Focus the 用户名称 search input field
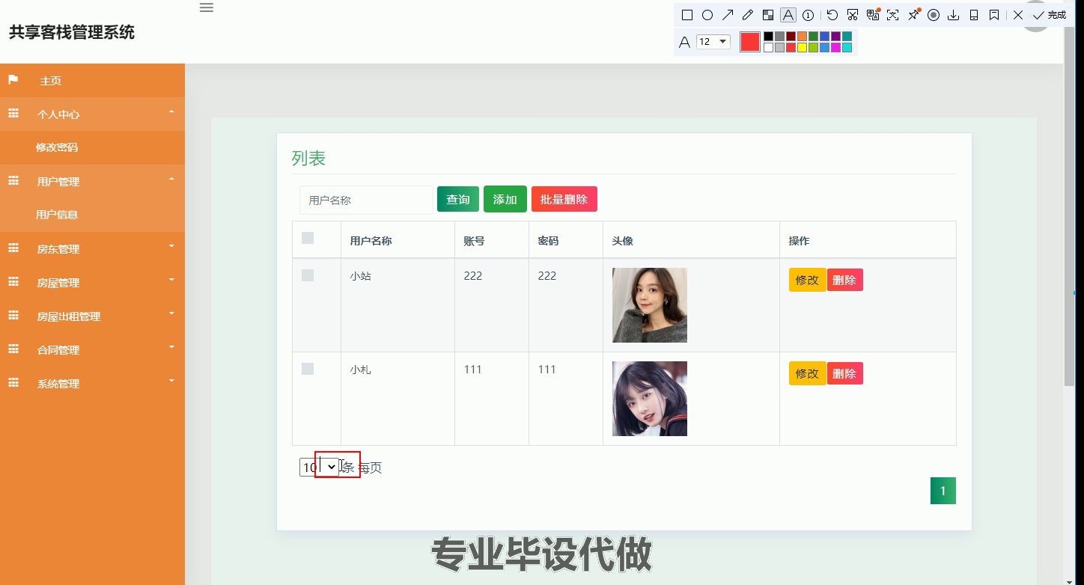The height and width of the screenshot is (585, 1084). coord(366,200)
